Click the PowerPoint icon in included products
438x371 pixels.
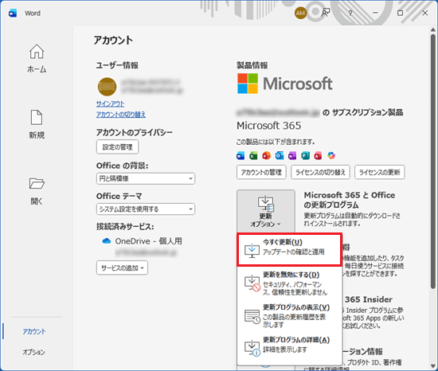[267, 155]
